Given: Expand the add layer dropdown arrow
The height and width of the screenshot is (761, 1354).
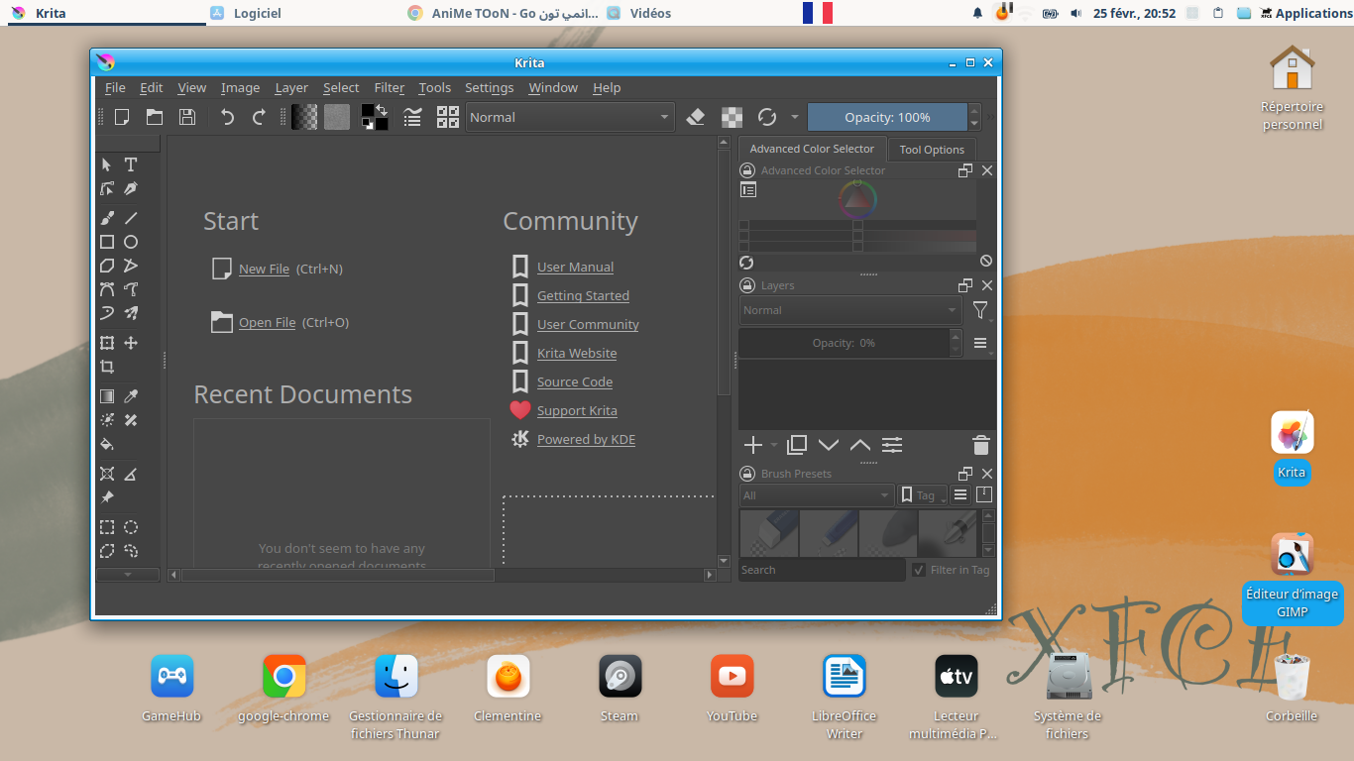Looking at the screenshot, I should click(773, 445).
